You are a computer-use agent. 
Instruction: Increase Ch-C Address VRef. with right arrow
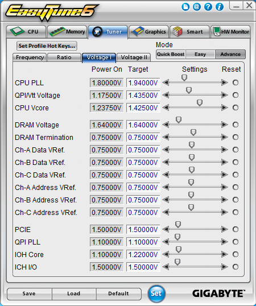coord(224,212)
